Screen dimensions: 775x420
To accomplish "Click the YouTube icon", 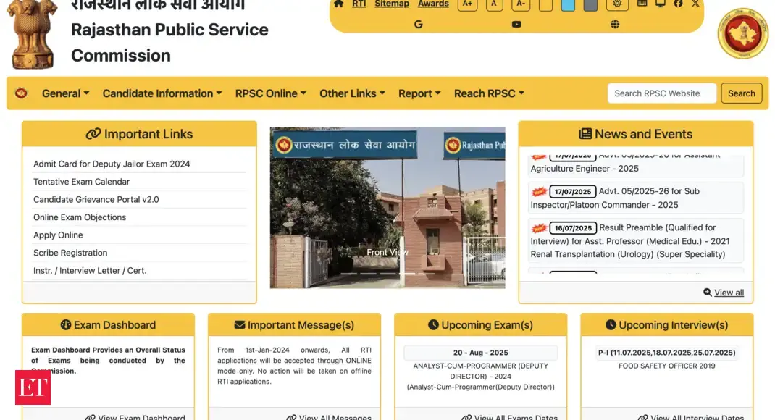I will 516,25.
